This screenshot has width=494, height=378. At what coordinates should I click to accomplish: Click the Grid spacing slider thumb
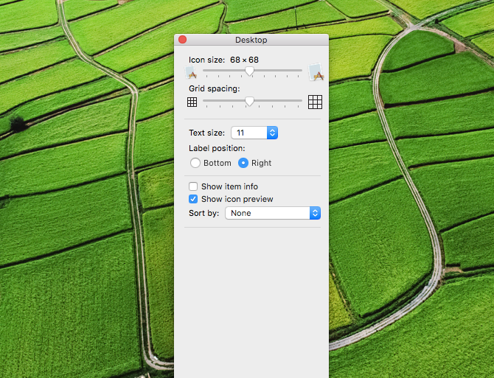tap(249, 101)
